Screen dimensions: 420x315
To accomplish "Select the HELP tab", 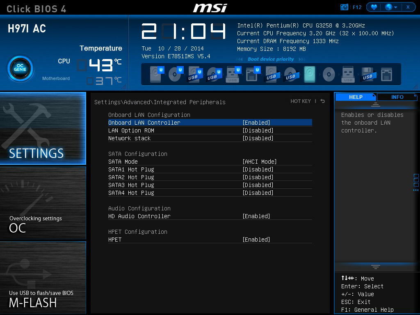I will [356, 97].
